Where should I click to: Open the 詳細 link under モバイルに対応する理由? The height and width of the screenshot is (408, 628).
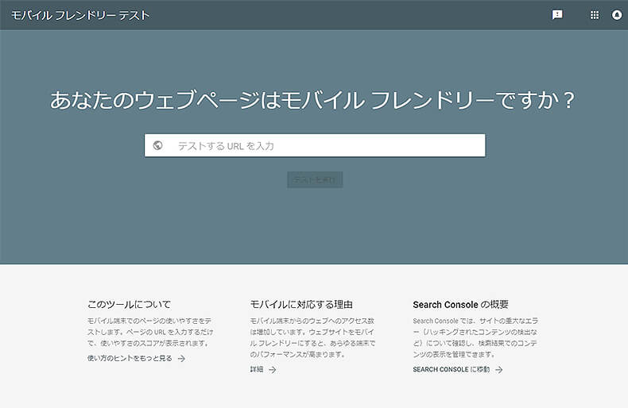click(x=257, y=369)
